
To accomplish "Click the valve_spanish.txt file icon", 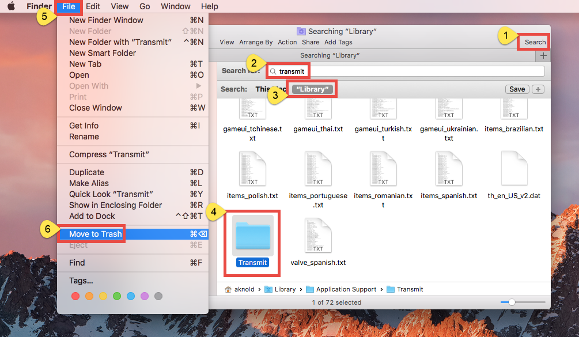I will click(317, 235).
